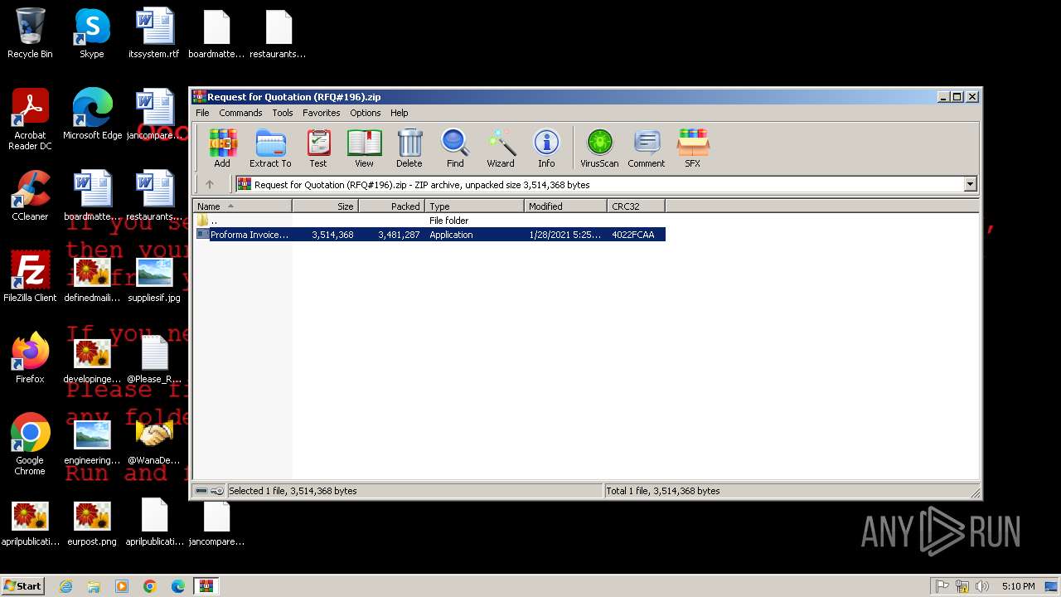The image size is (1061, 597).
Task: Open Microsoft Edge desktop shortcut
Action: (x=92, y=115)
